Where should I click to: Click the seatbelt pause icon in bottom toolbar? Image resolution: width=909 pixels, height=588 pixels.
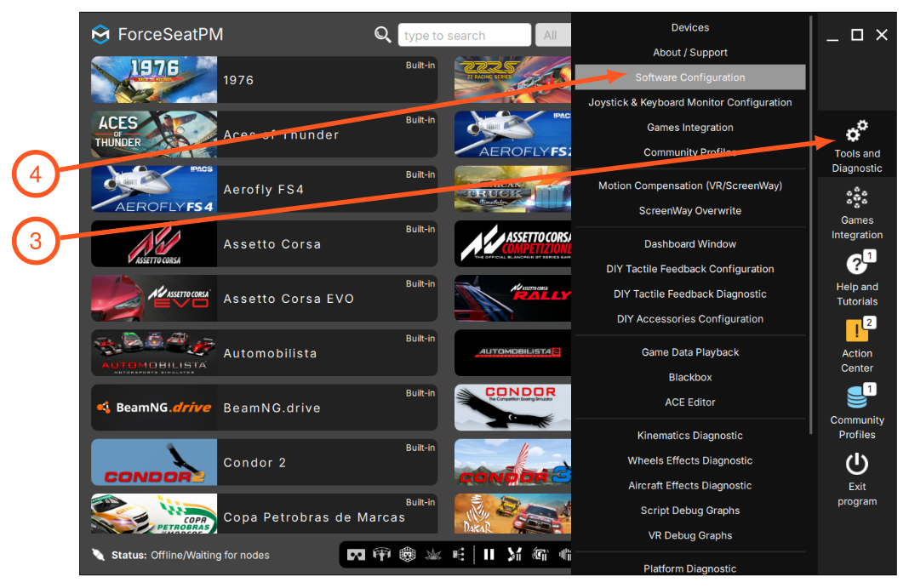click(x=514, y=555)
